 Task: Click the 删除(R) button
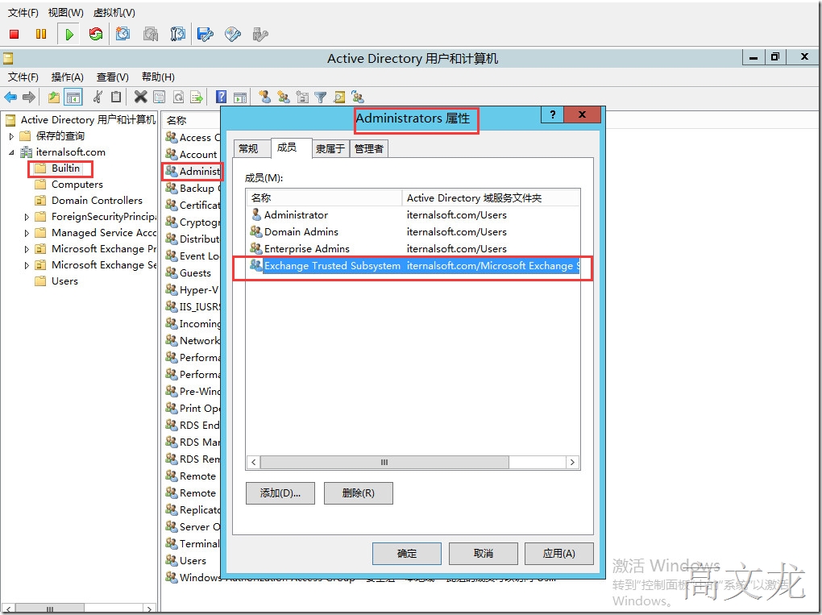pyautogui.click(x=358, y=493)
